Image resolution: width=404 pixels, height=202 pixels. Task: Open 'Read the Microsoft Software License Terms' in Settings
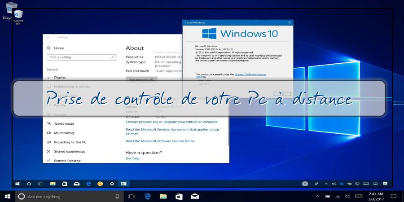[x=160, y=141]
